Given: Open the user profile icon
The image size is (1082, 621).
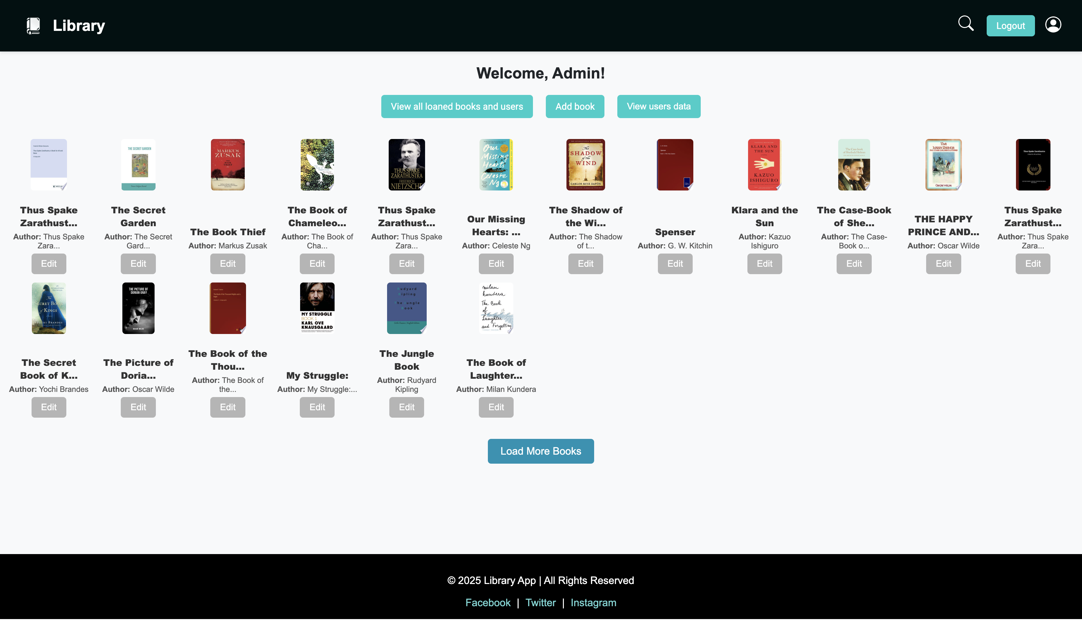Looking at the screenshot, I should (x=1053, y=25).
